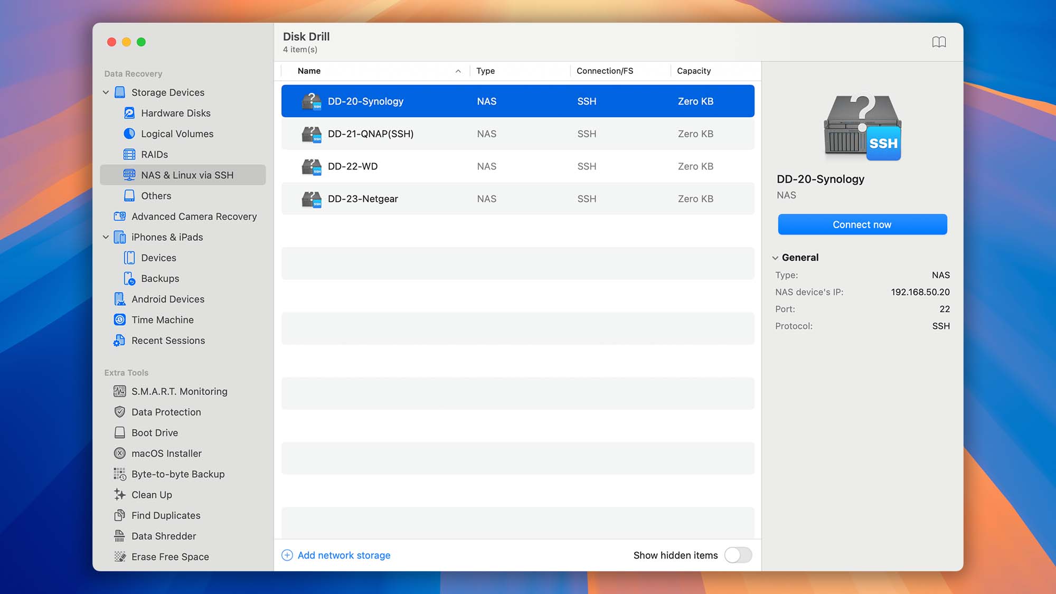Click the NAS & Linux via SSH icon
Image resolution: width=1056 pixels, height=594 pixels.
tap(129, 175)
